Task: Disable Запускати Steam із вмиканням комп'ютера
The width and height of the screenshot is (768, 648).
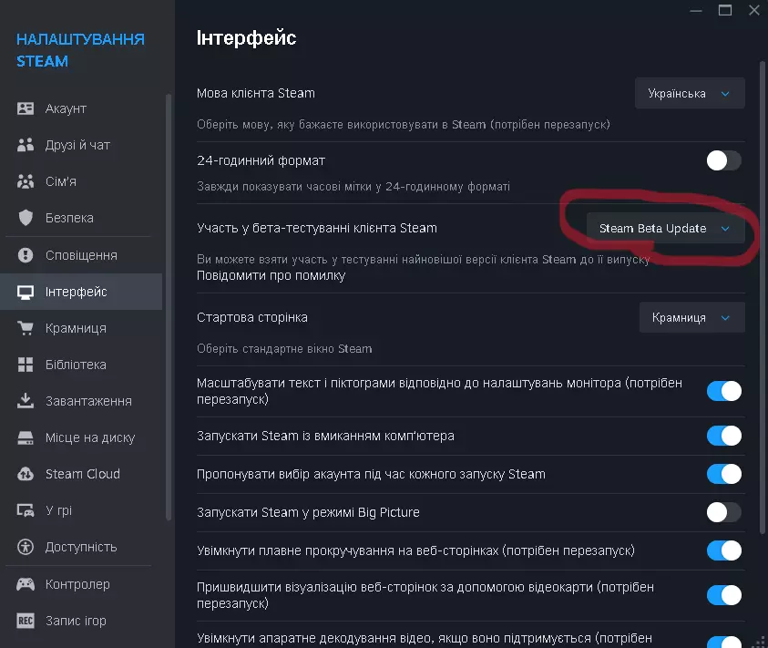Action: coord(723,436)
